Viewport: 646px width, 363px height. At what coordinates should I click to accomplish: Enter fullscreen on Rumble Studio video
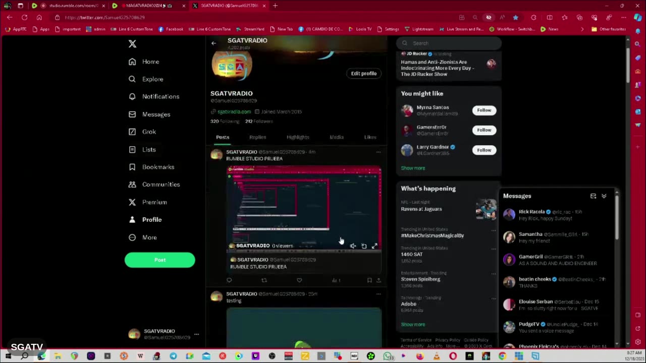[x=374, y=246]
